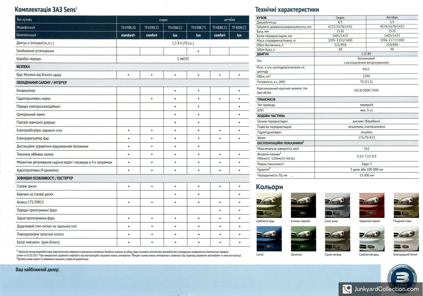Choose the Зелений green car thumbnail
This screenshot has width=423, height=296.
click(303, 239)
